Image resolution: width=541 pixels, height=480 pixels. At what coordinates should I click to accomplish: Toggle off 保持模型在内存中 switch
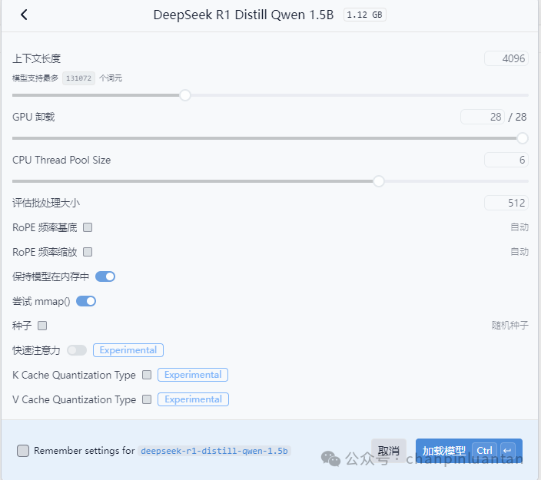[105, 276]
